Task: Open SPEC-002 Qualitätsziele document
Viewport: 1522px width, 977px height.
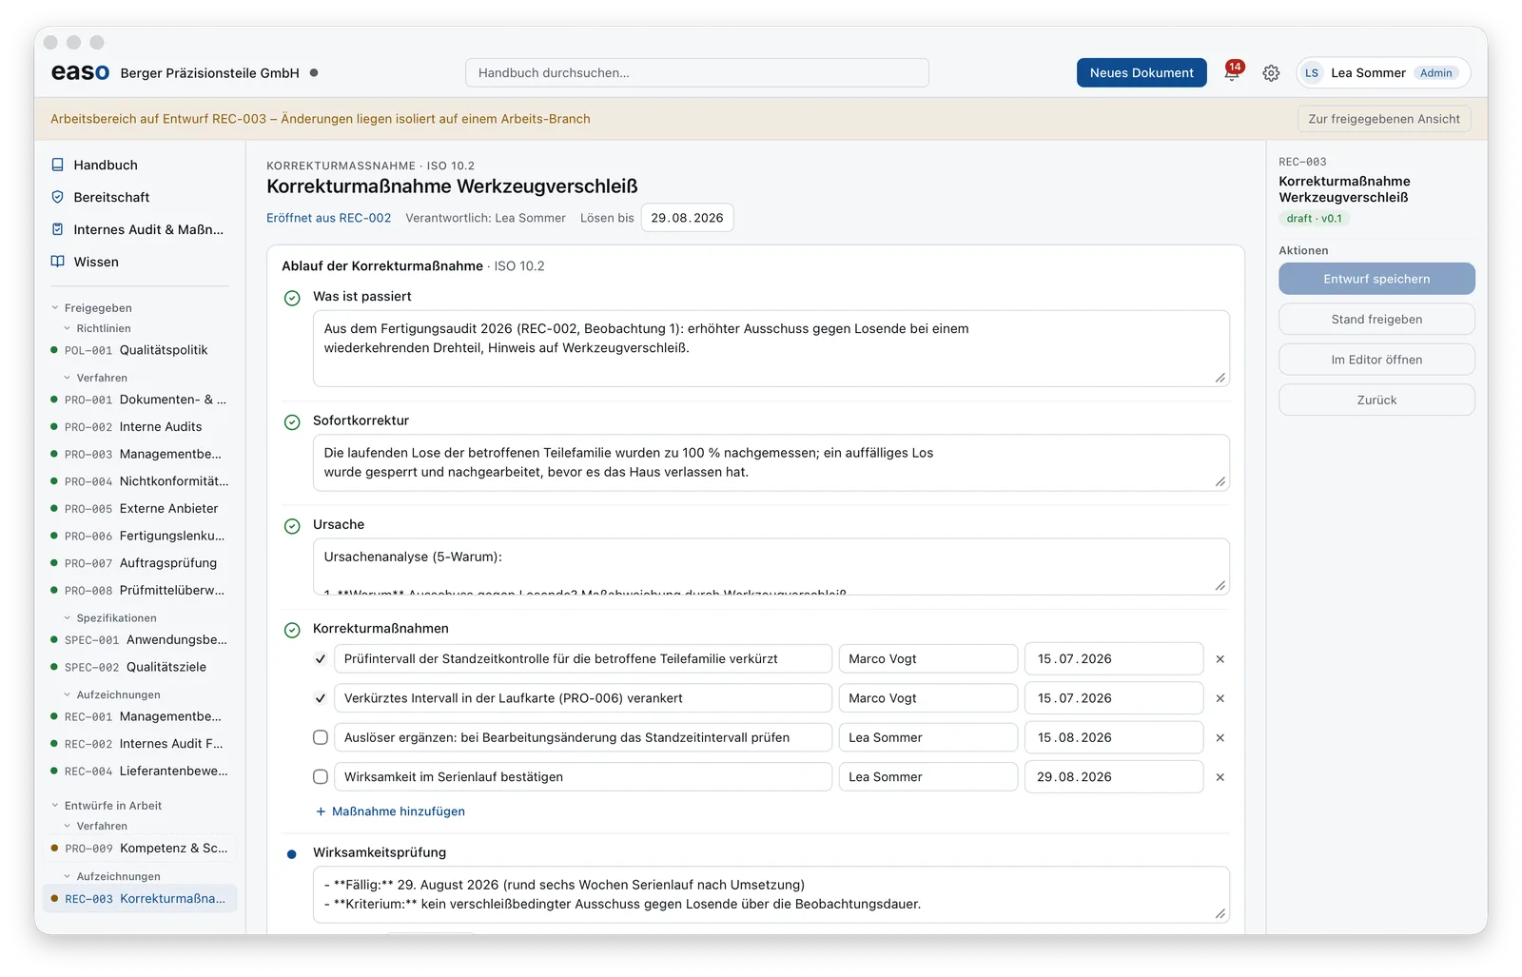Action: tap(140, 668)
